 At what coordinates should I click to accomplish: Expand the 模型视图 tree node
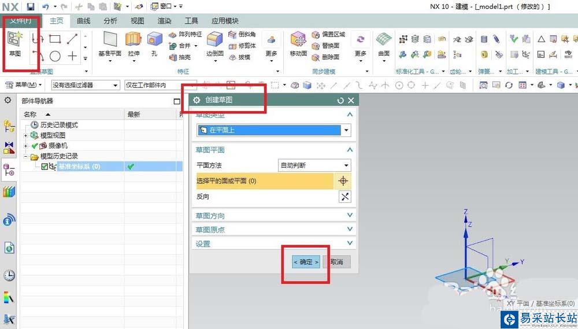point(25,136)
